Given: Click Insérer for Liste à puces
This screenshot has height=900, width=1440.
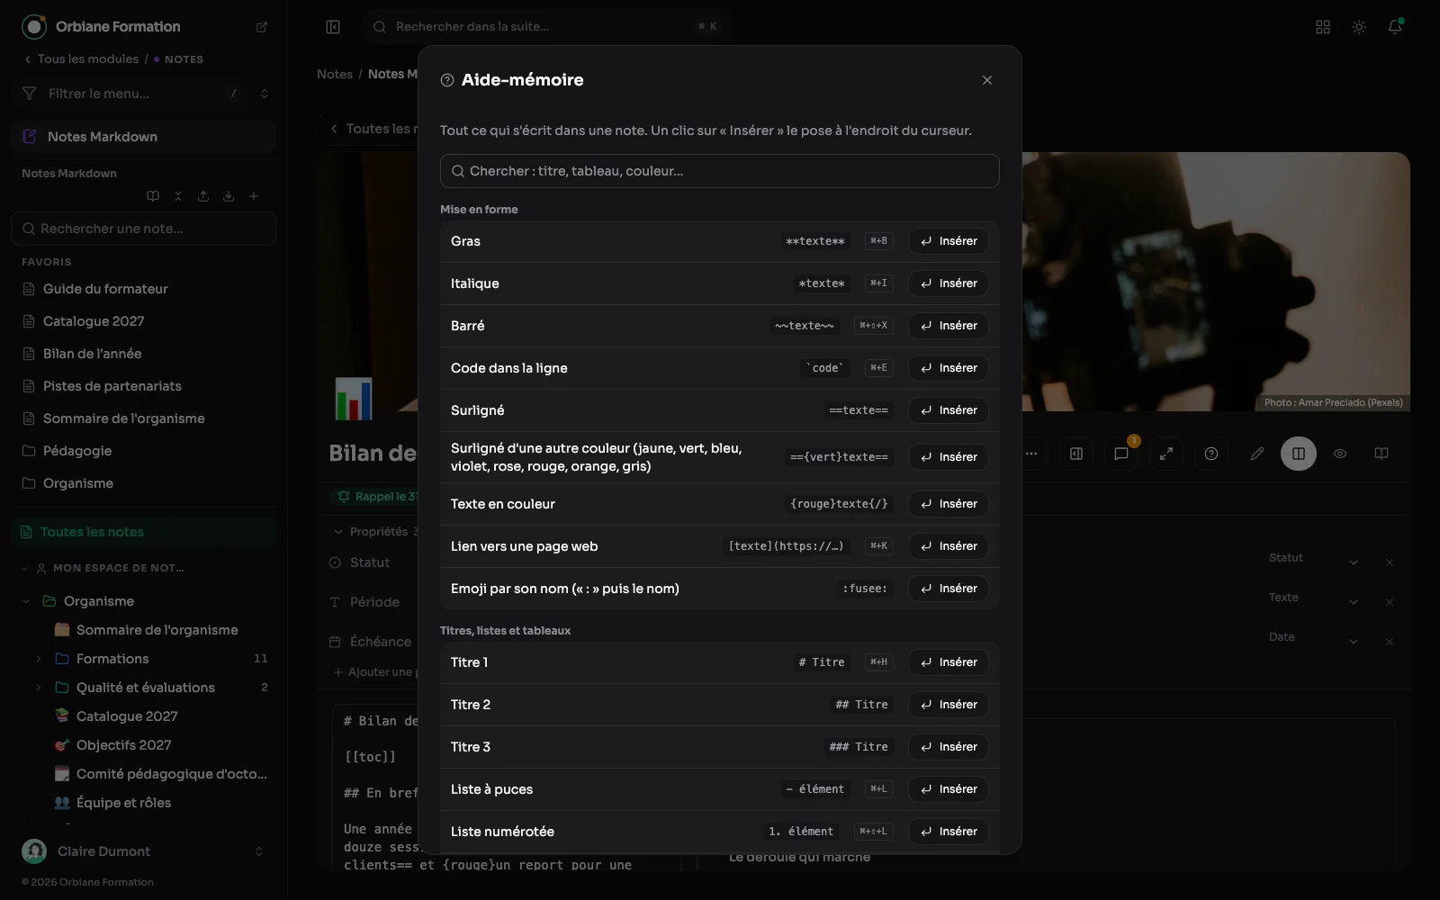Looking at the screenshot, I should click(x=949, y=789).
